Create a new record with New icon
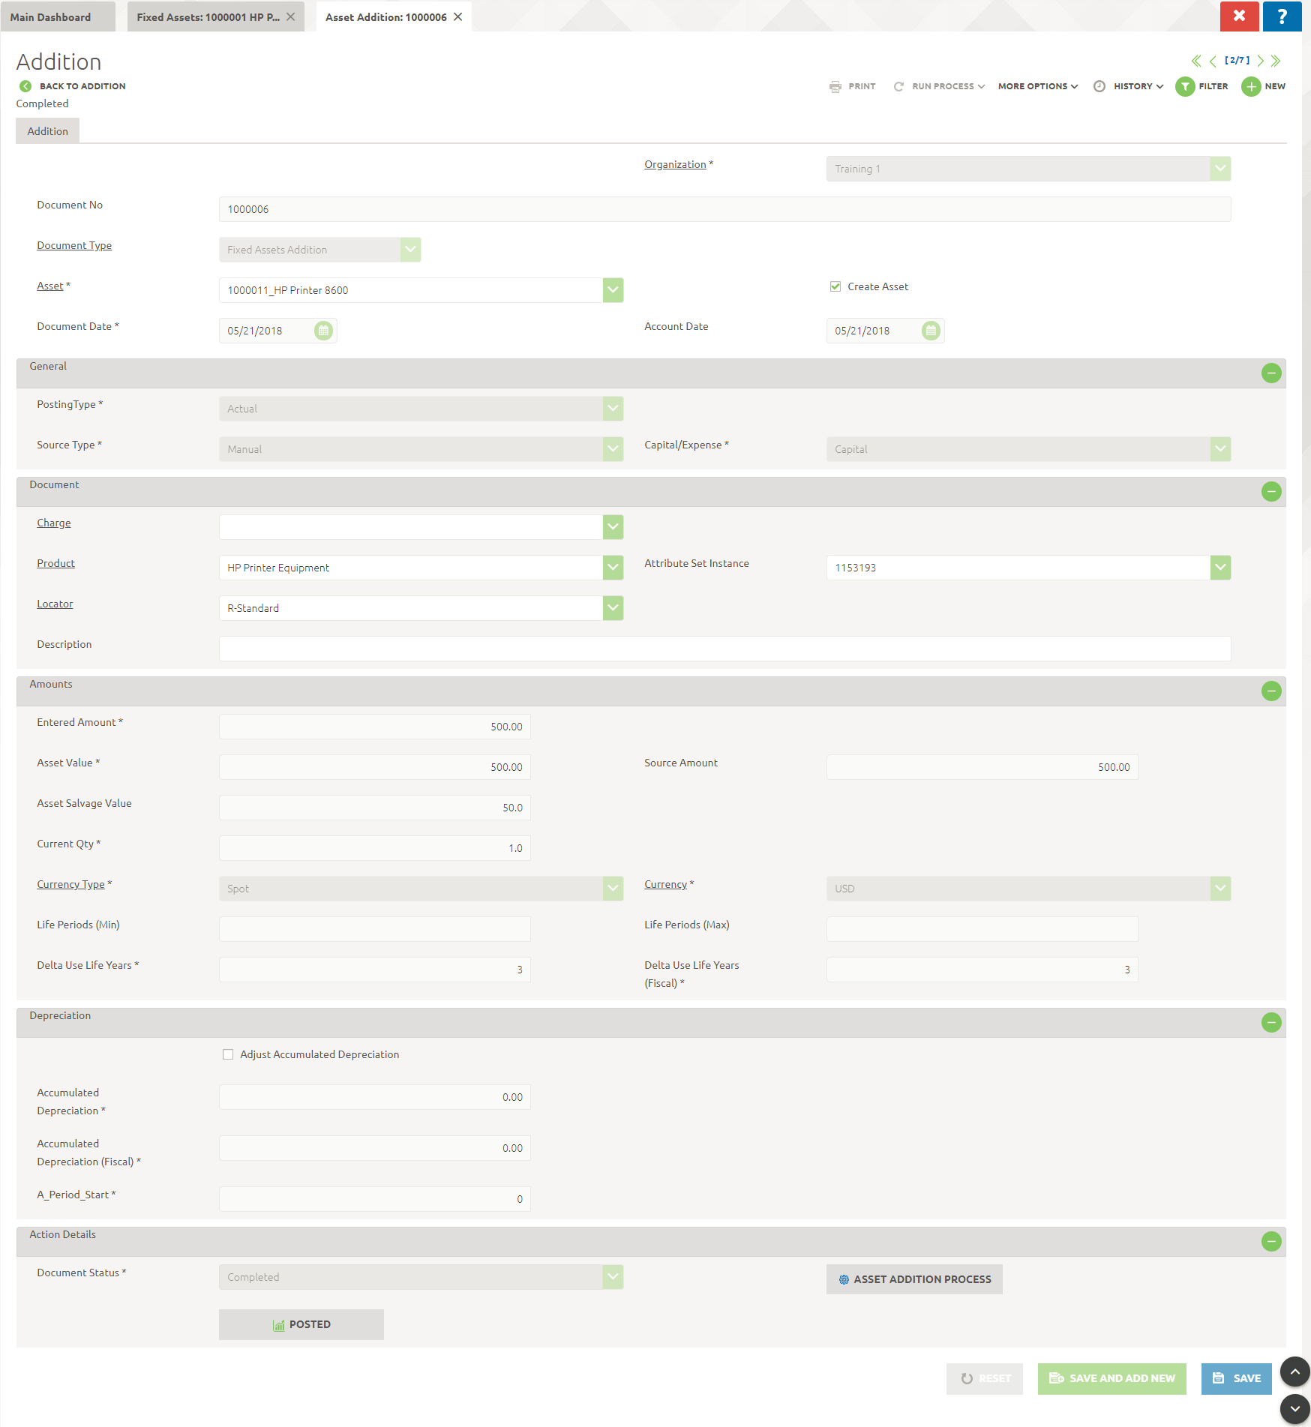The width and height of the screenshot is (1311, 1427). pyautogui.click(x=1251, y=86)
